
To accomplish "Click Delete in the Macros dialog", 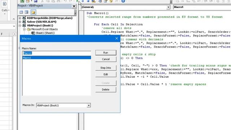I will click(x=106, y=90).
